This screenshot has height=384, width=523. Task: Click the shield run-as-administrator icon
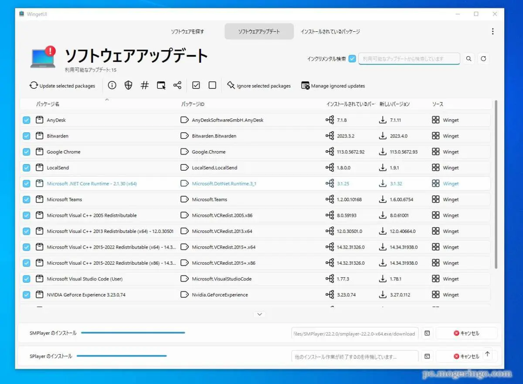click(128, 85)
